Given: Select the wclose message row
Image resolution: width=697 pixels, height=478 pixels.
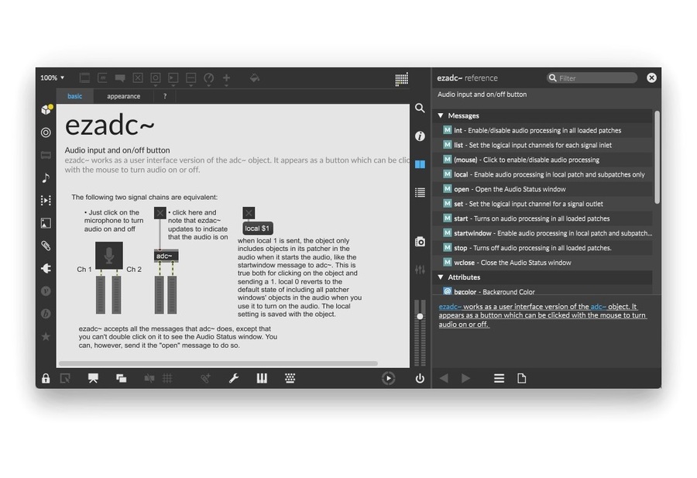Looking at the screenshot, I should (x=543, y=263).
